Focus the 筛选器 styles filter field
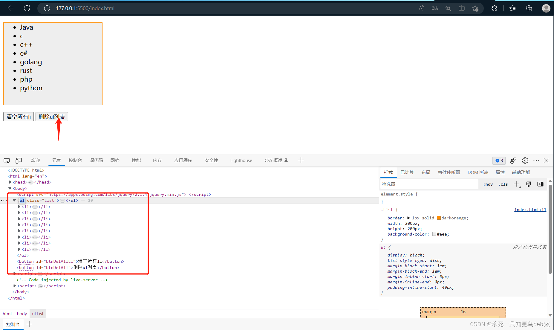 click(429, 184)
